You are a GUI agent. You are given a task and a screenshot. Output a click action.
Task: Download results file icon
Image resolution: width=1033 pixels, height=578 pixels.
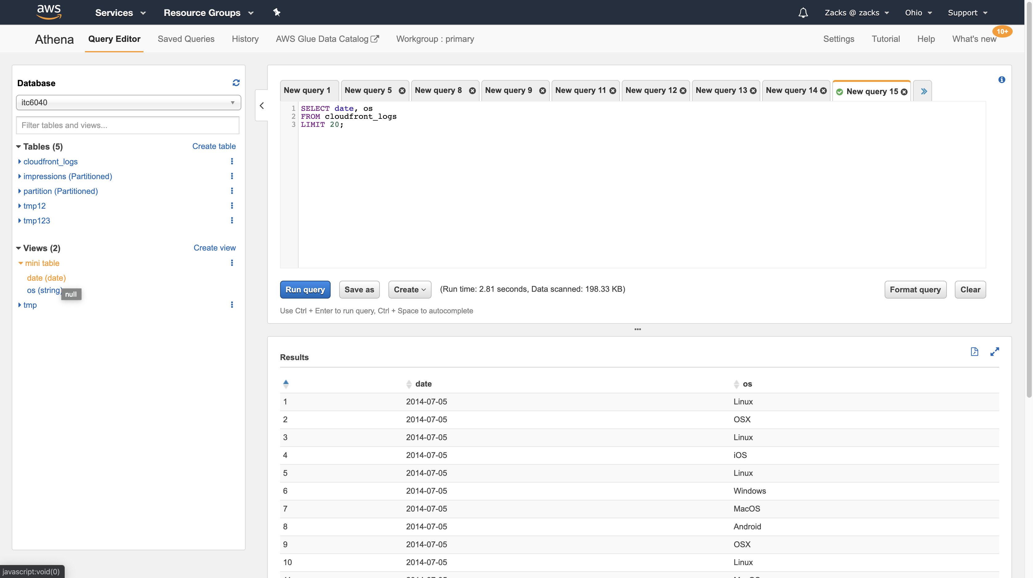974,351
